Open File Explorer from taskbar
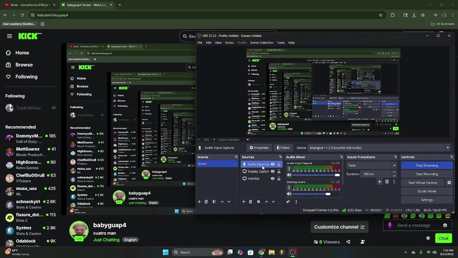The height and width of the screenshot is (258, 458). [x=272, y=252]
